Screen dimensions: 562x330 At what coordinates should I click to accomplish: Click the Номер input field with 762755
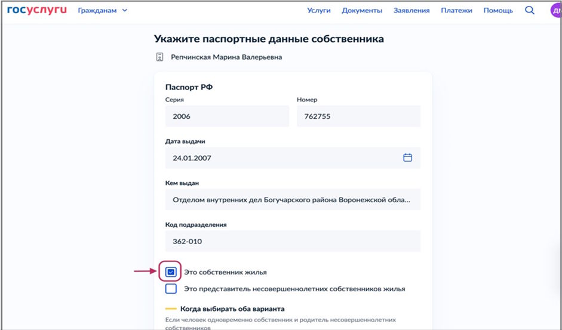(358, 116)
